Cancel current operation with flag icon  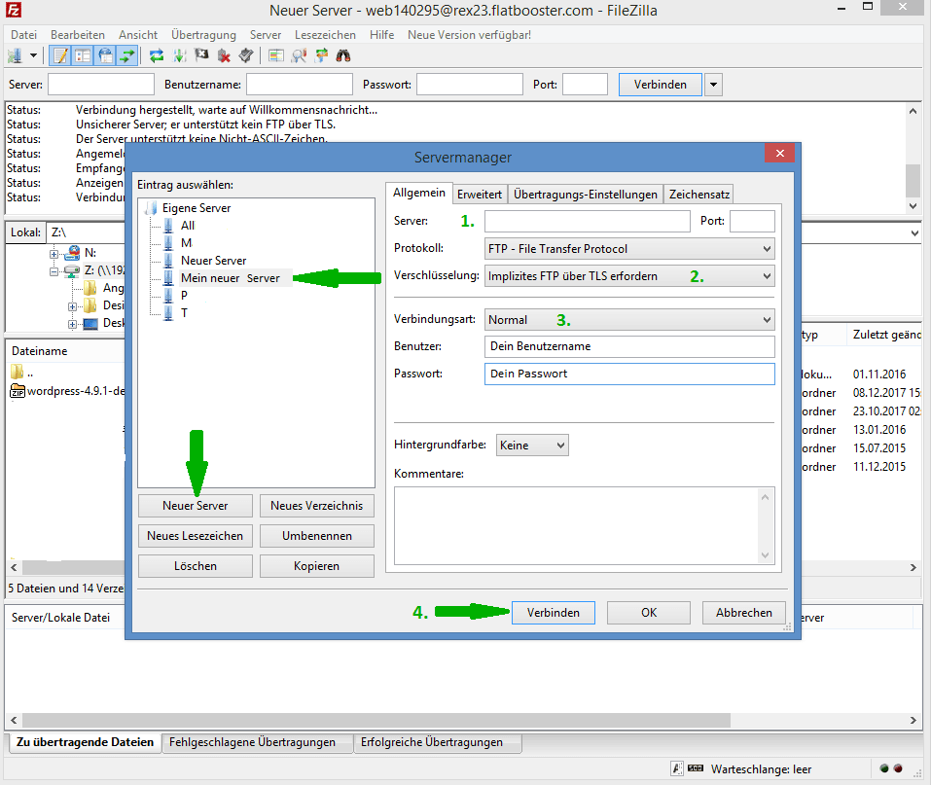pos(202,55)
